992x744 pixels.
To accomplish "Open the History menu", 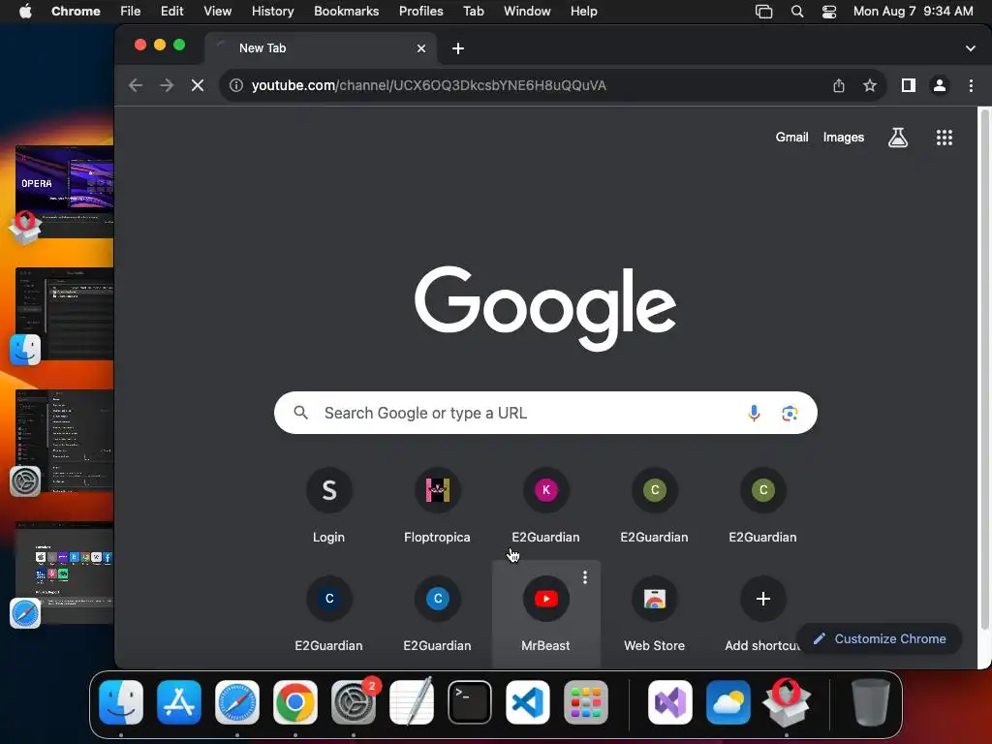I will [x=272, y=12].
